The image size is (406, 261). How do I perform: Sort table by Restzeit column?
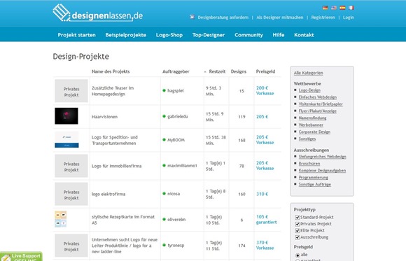click(217, 71)
